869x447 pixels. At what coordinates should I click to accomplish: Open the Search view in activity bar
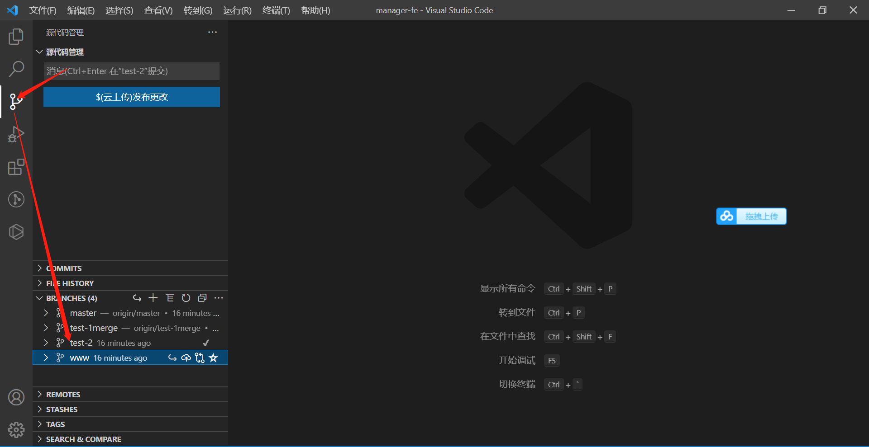16,69
